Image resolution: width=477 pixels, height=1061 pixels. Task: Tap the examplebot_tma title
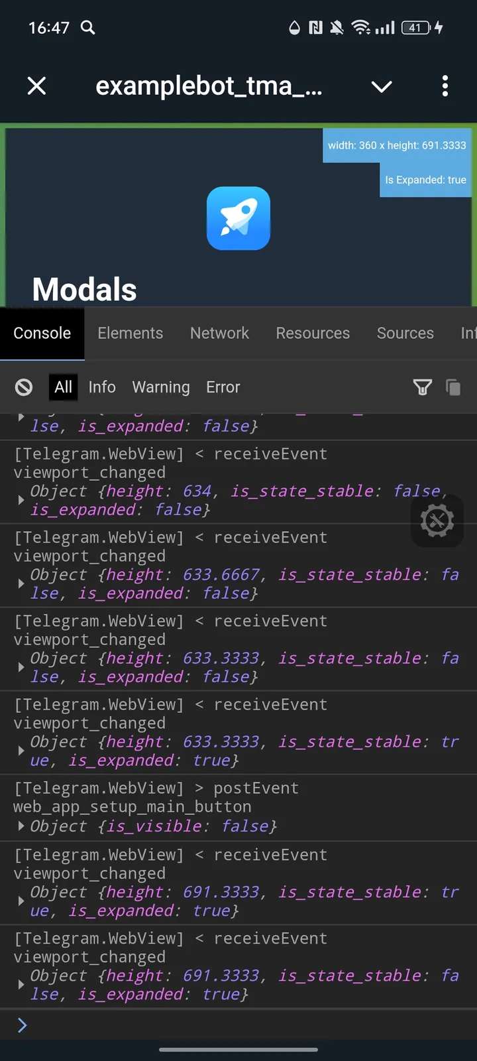pyautogui.click(x=209, y=86)
